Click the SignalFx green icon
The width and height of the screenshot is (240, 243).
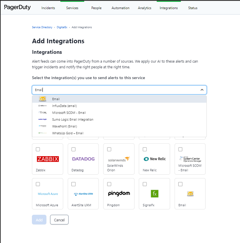click(x=155, y=194)
